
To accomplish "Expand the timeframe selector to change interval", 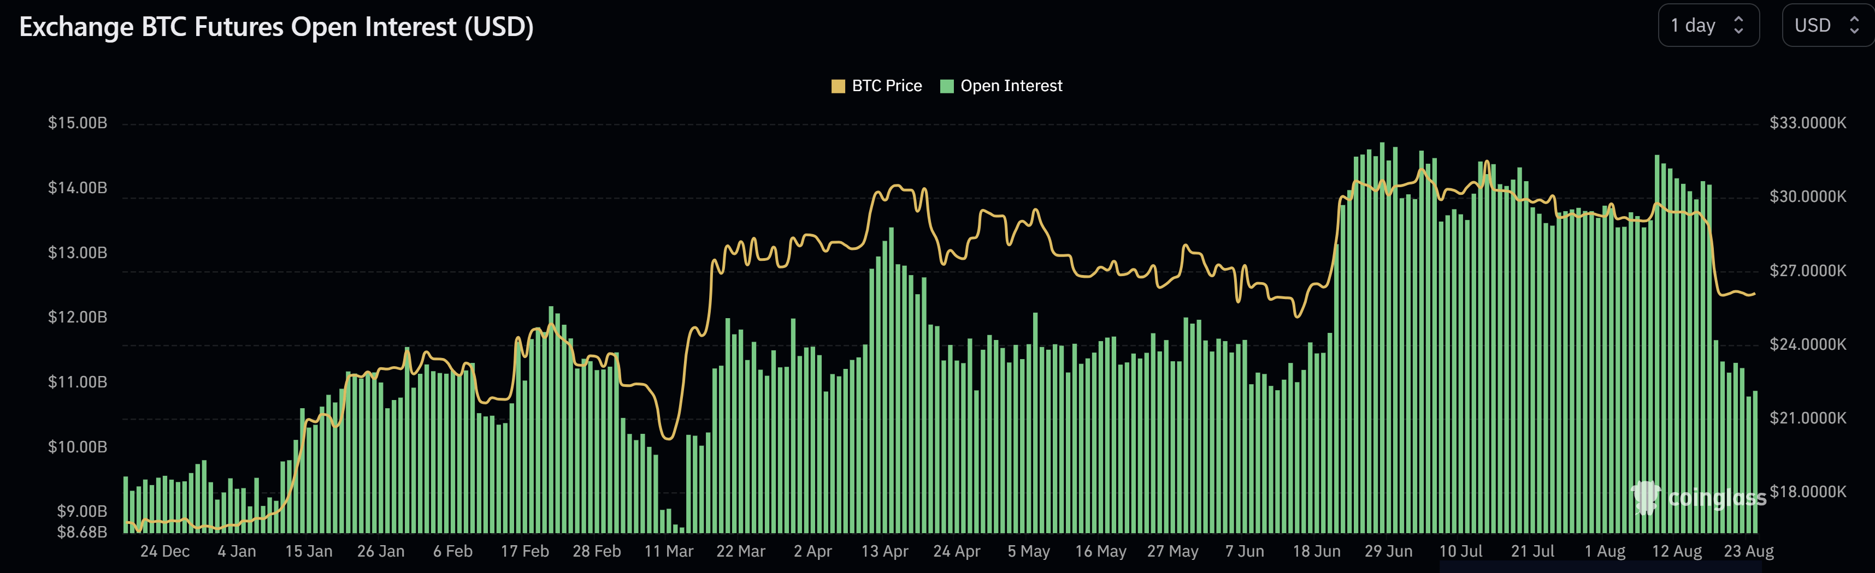I will click(1708, 25).
